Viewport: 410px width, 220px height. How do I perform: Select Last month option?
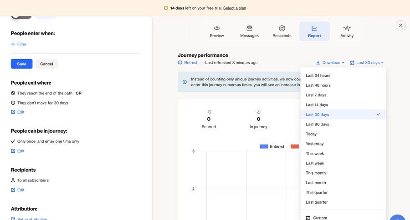(x=343, y=183)
